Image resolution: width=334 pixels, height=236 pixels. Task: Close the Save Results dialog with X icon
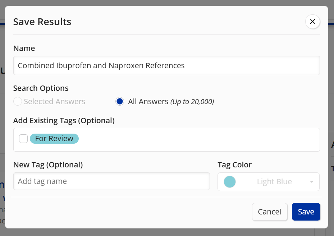click(312, 22)
